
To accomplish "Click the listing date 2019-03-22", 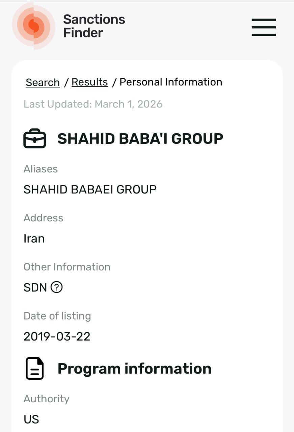I will (x=57, y=336).
